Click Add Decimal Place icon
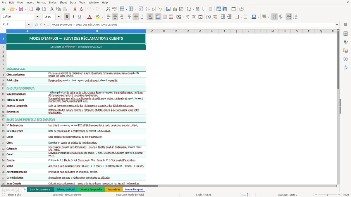Screen dimensions: 351x197 [x=209, y=17]
